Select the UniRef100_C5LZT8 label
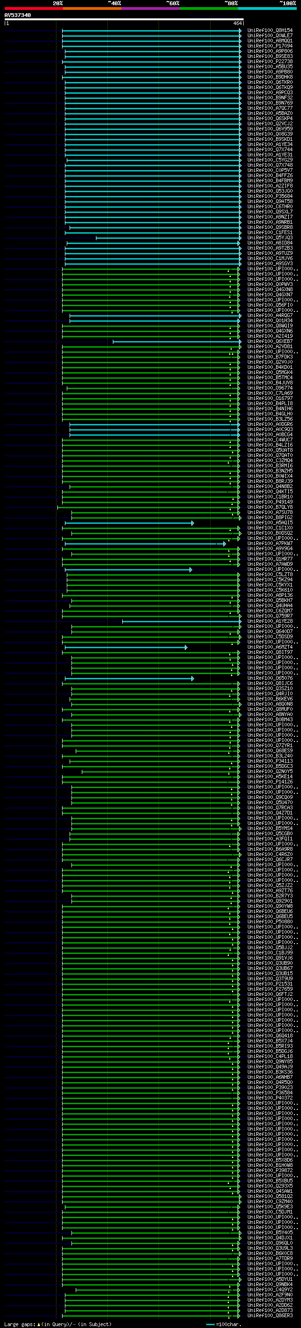Viewport: 301px width, 1328px height. click(269, 574)
